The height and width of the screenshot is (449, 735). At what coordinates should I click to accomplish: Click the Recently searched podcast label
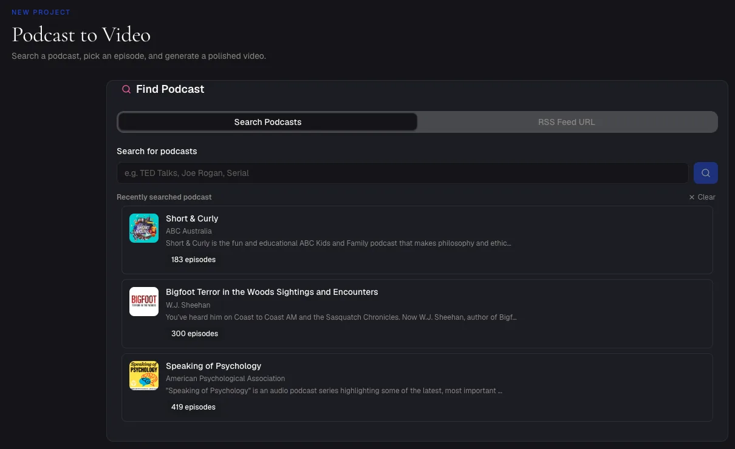tap(164, 197)
